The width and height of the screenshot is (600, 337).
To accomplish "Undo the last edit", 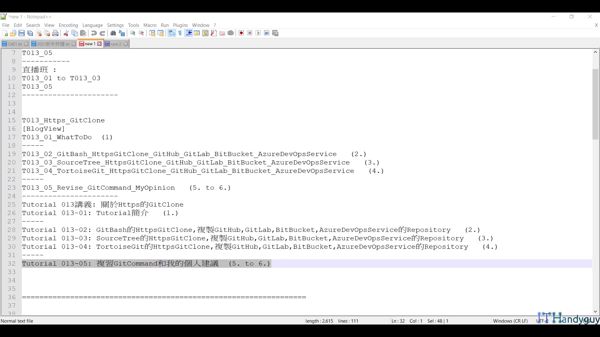I will (x=94, y=33).
